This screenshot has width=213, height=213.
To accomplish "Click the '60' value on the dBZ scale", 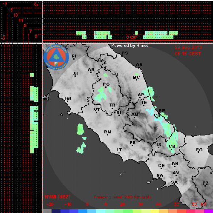I will pyautogui.click(x=194, y=204).
